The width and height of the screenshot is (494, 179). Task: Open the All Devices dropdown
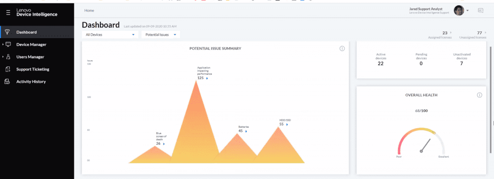110,35
